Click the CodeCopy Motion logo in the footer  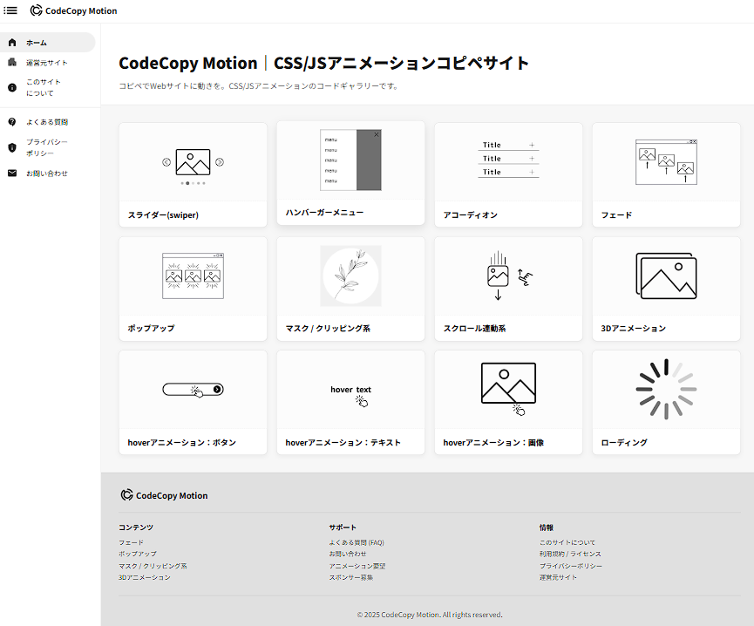pyautogui.click(x=164, y=495)
